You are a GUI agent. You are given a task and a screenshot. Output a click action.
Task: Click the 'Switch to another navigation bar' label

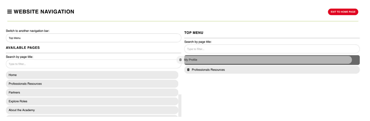(x=28, y=31)
